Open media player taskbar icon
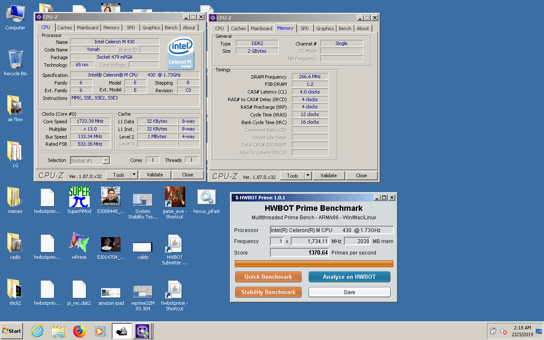This screenshot has height=340, width=544. tap(100, 331)
